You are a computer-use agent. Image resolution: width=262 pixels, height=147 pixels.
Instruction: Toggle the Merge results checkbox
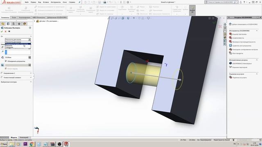tap(6, 61)
